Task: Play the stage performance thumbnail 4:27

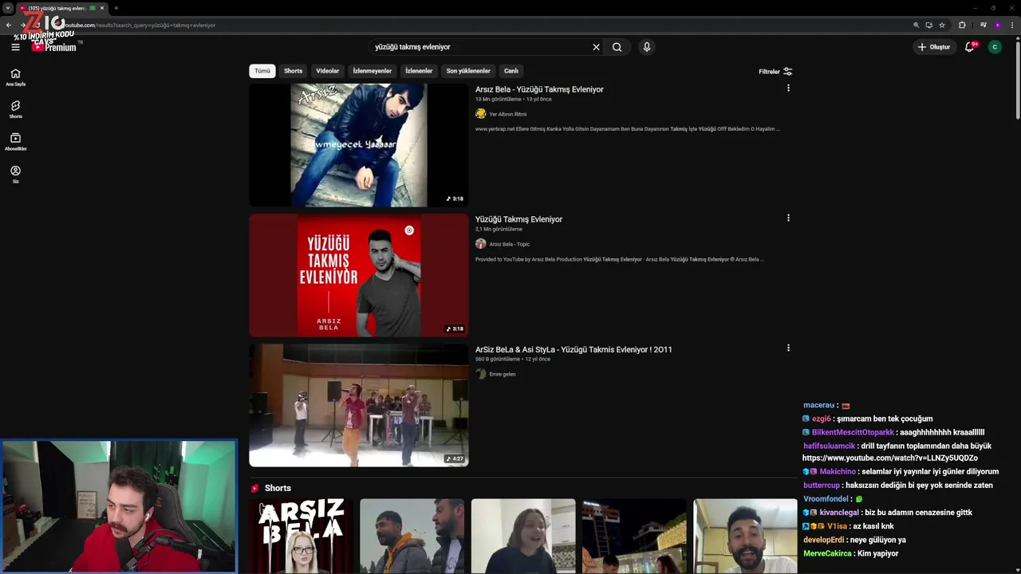Action: click(x=359, y=405)
